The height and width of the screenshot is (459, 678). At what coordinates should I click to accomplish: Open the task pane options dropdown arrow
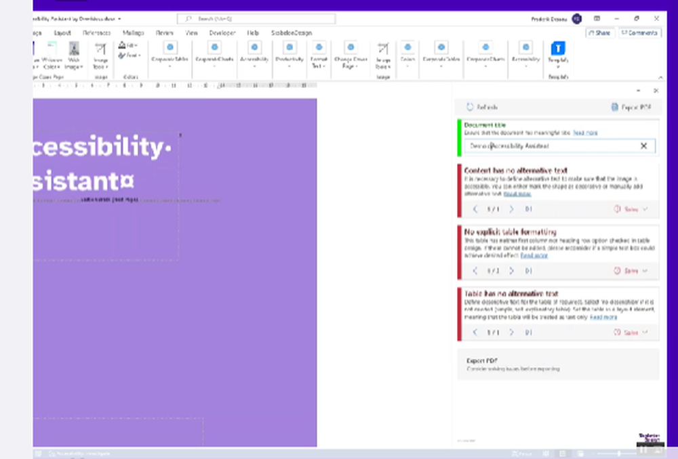(638, 91)
